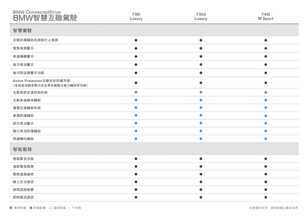Click row label 主動車道維持輔助
The image size is (306, 217).
tap(27, 100)
